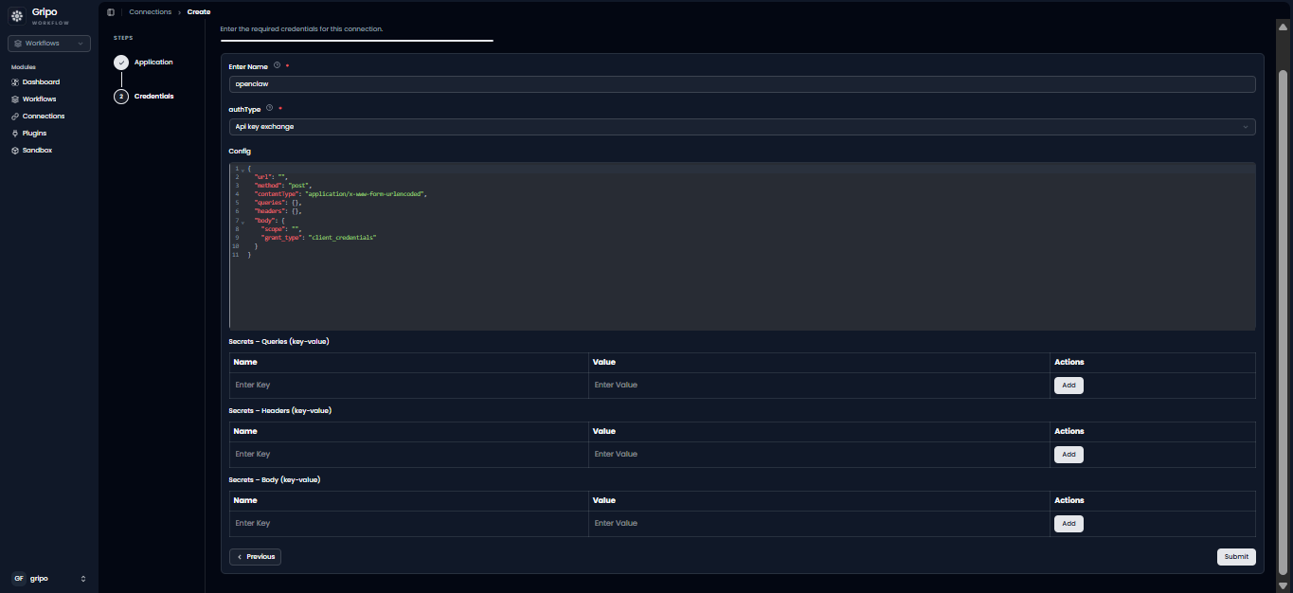Click the Gripo logo icon

(x=17, y=16)
